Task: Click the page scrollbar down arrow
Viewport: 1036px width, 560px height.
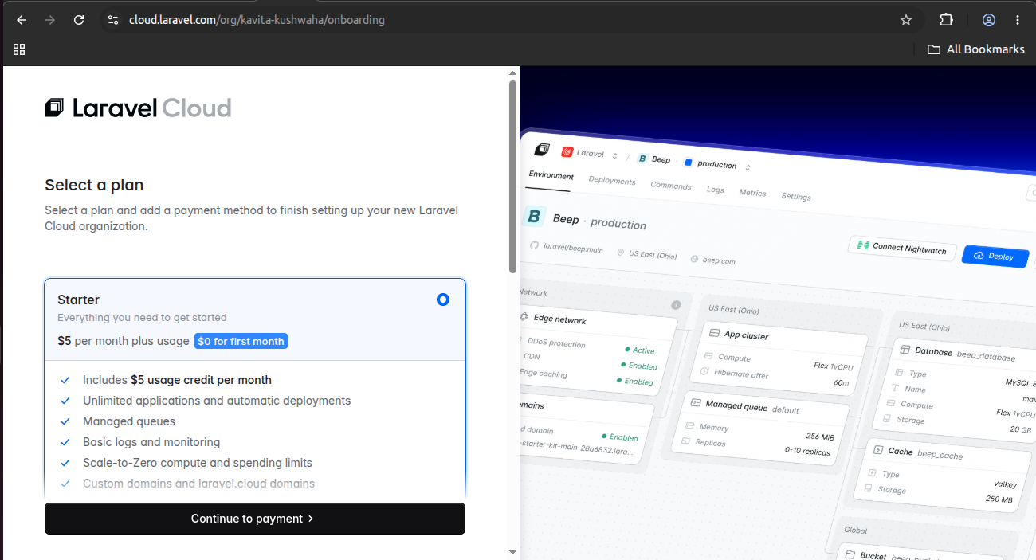Action: 513,551
